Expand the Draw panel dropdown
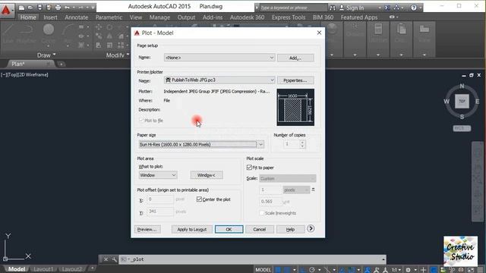The width and height of the screenshot is (486, 273). click(46, 55)
